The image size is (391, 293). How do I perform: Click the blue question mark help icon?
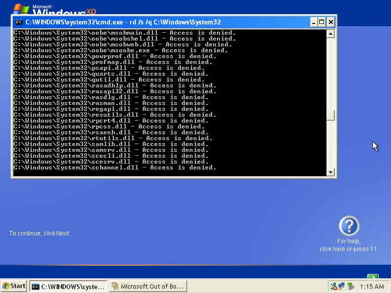point(349,226)
